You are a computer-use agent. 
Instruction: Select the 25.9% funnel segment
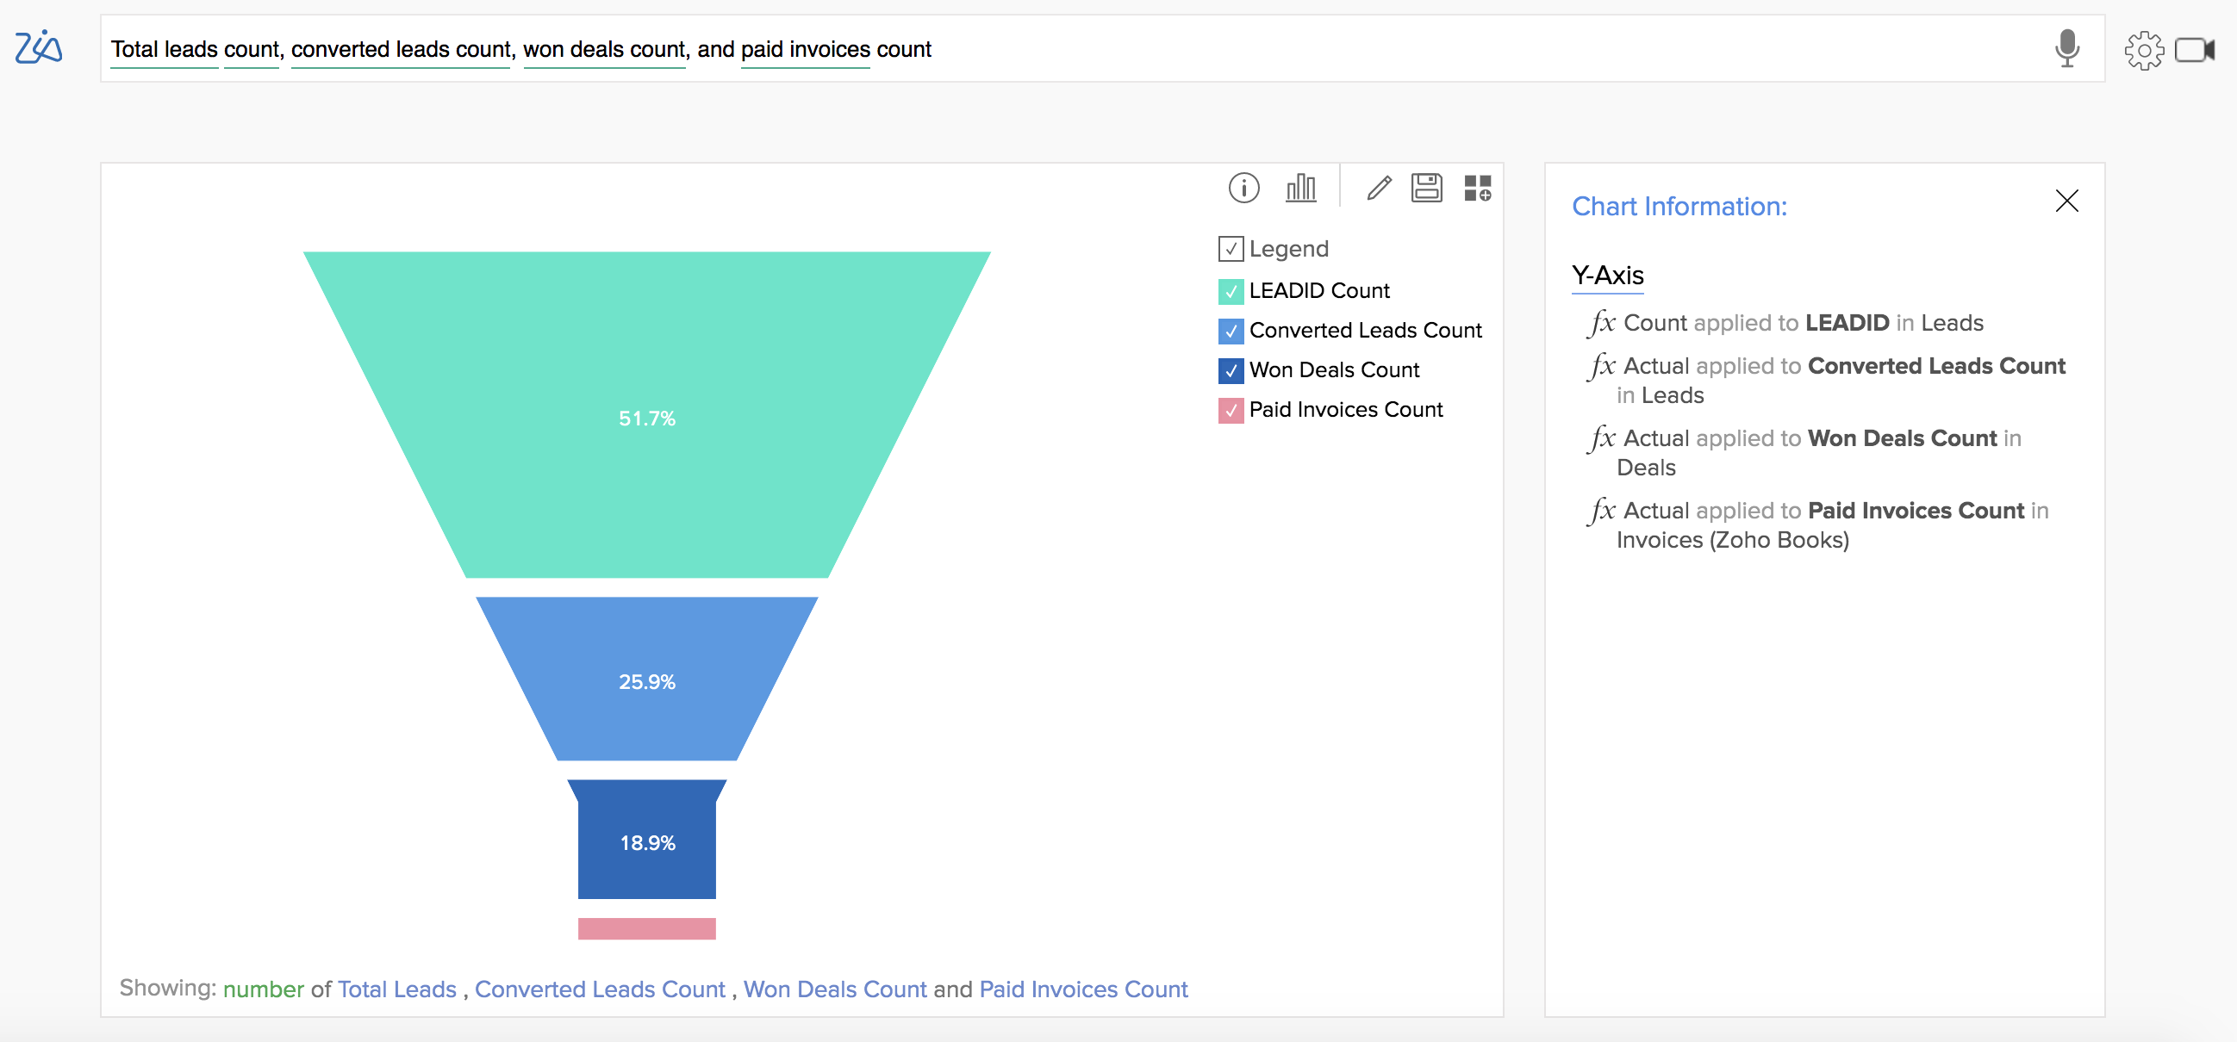click(647, 681)
